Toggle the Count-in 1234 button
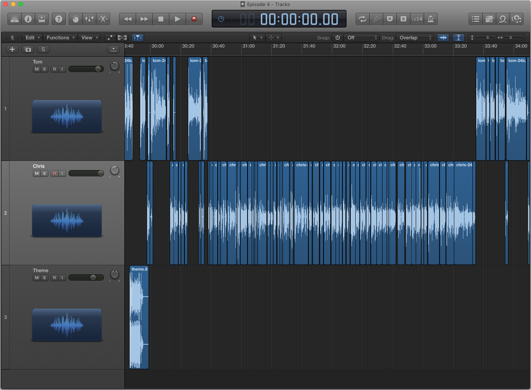 (x=417, y=19)
